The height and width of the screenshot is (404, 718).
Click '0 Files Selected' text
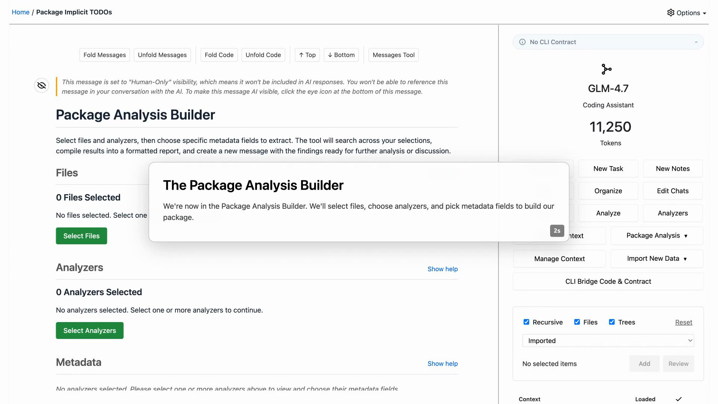[88, 198]
